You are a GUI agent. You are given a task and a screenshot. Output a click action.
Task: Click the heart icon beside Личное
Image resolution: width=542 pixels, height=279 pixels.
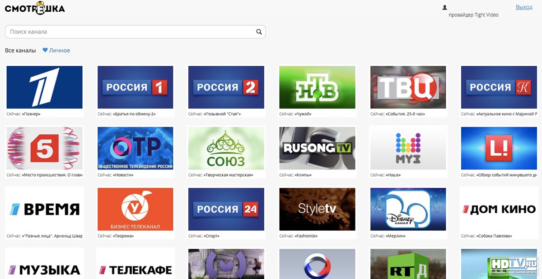45,50
